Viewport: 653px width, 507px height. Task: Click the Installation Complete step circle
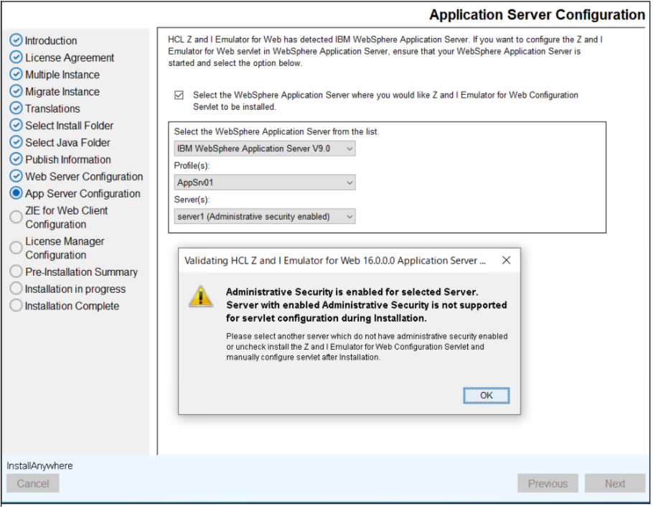tap(16, 306)
